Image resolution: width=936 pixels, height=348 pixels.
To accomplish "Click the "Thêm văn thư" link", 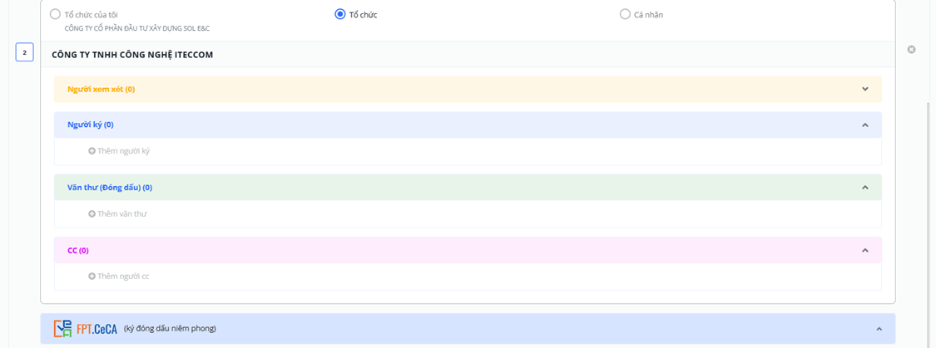I will tap(121, 214).
